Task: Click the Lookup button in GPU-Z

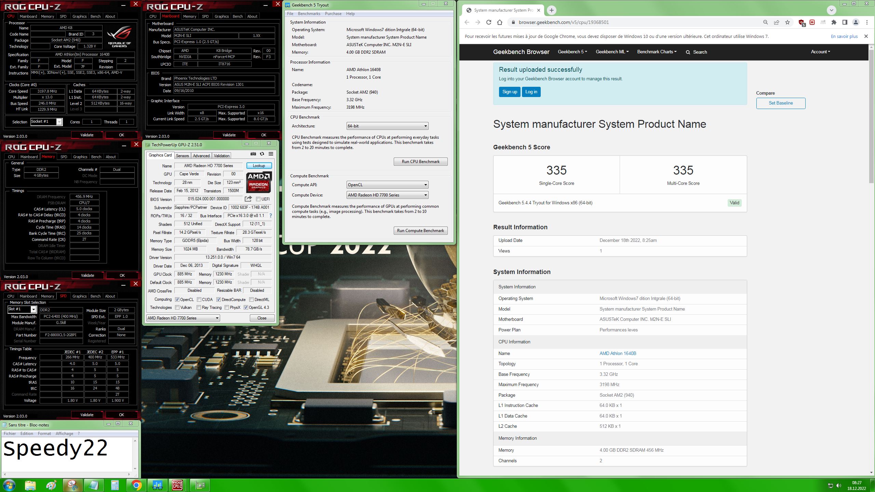Action: click(259, 166)
